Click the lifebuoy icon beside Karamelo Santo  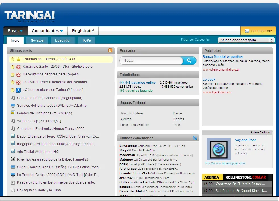tap(18, 67)
